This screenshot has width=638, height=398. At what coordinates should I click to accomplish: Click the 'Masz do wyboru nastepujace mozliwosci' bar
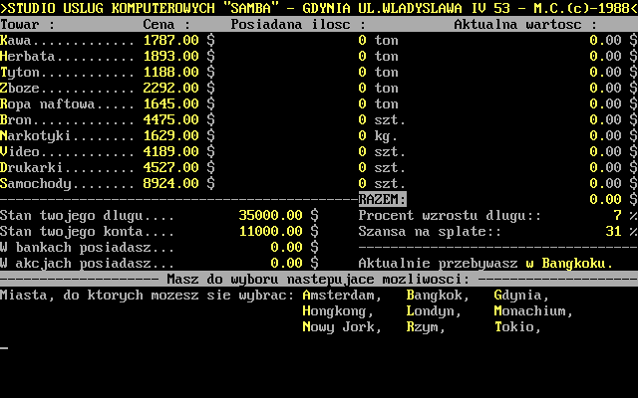[x=319, y=279]
